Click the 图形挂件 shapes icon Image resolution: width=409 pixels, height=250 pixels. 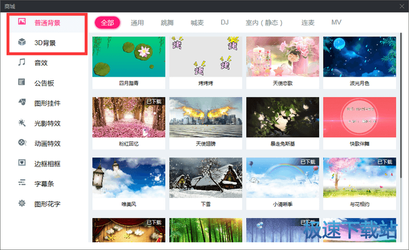pos(22,102)
